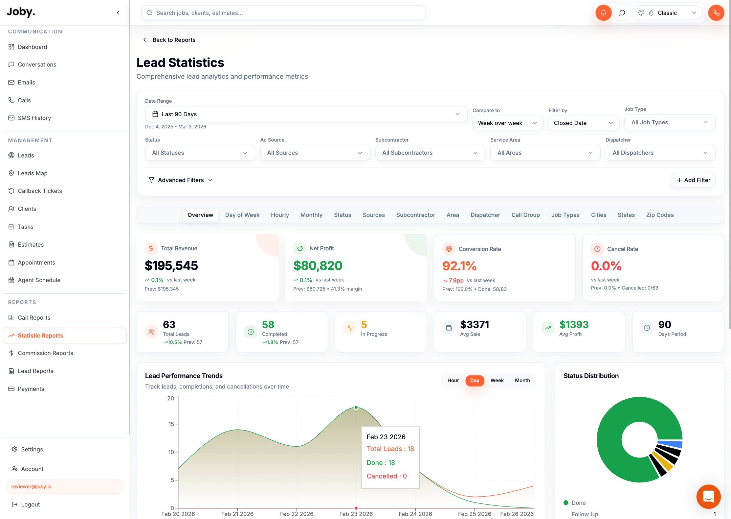Open the Sources tab

[374, 215]
